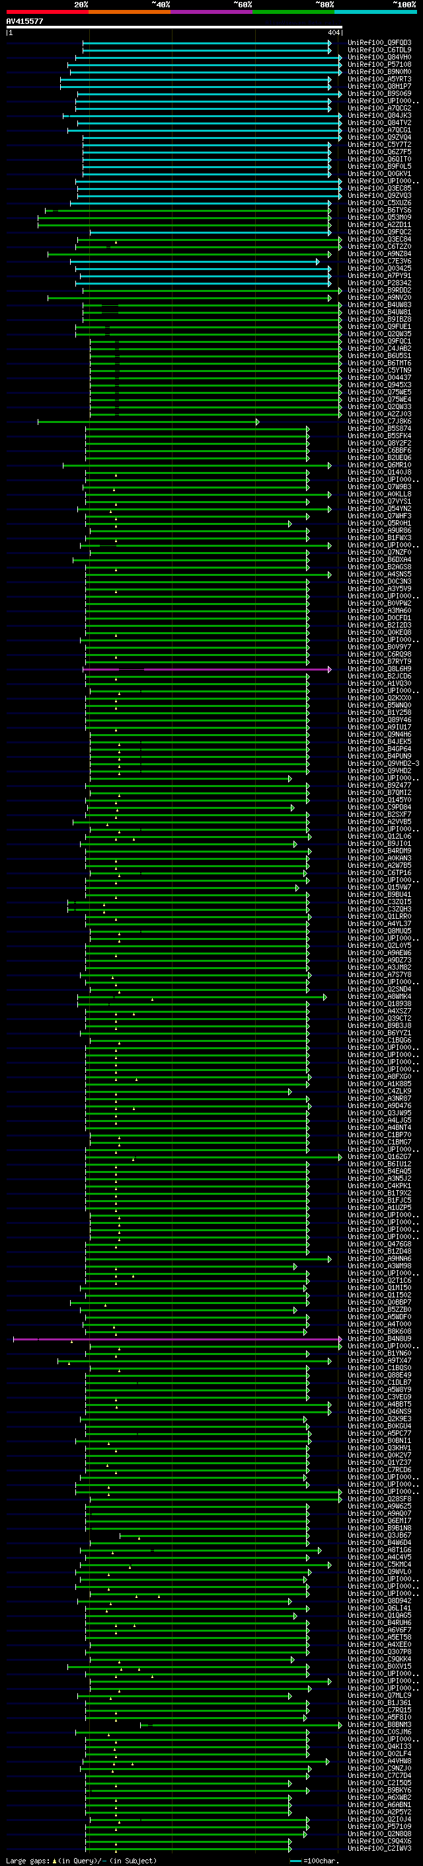Open hit UniRef100_A5YRT3

[379, 79]
